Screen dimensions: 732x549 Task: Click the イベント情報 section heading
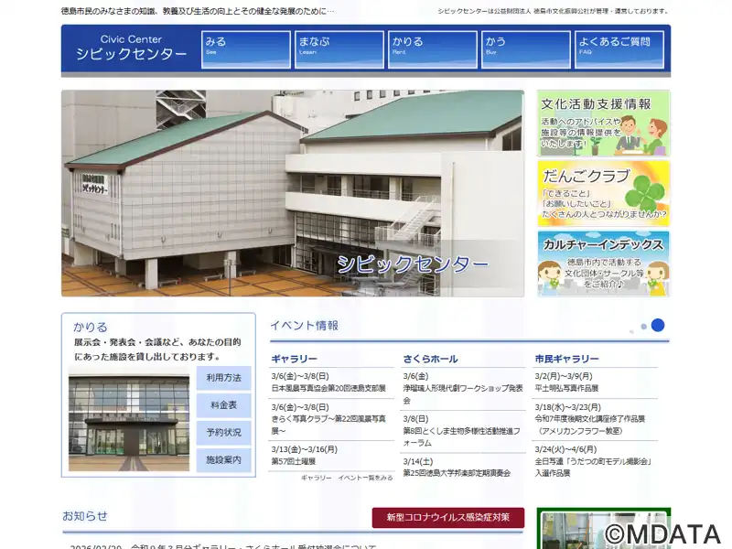[305, 326]
